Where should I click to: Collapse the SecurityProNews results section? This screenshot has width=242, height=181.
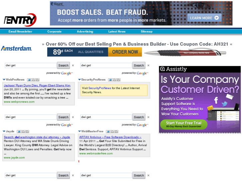(x=80, y=80)
